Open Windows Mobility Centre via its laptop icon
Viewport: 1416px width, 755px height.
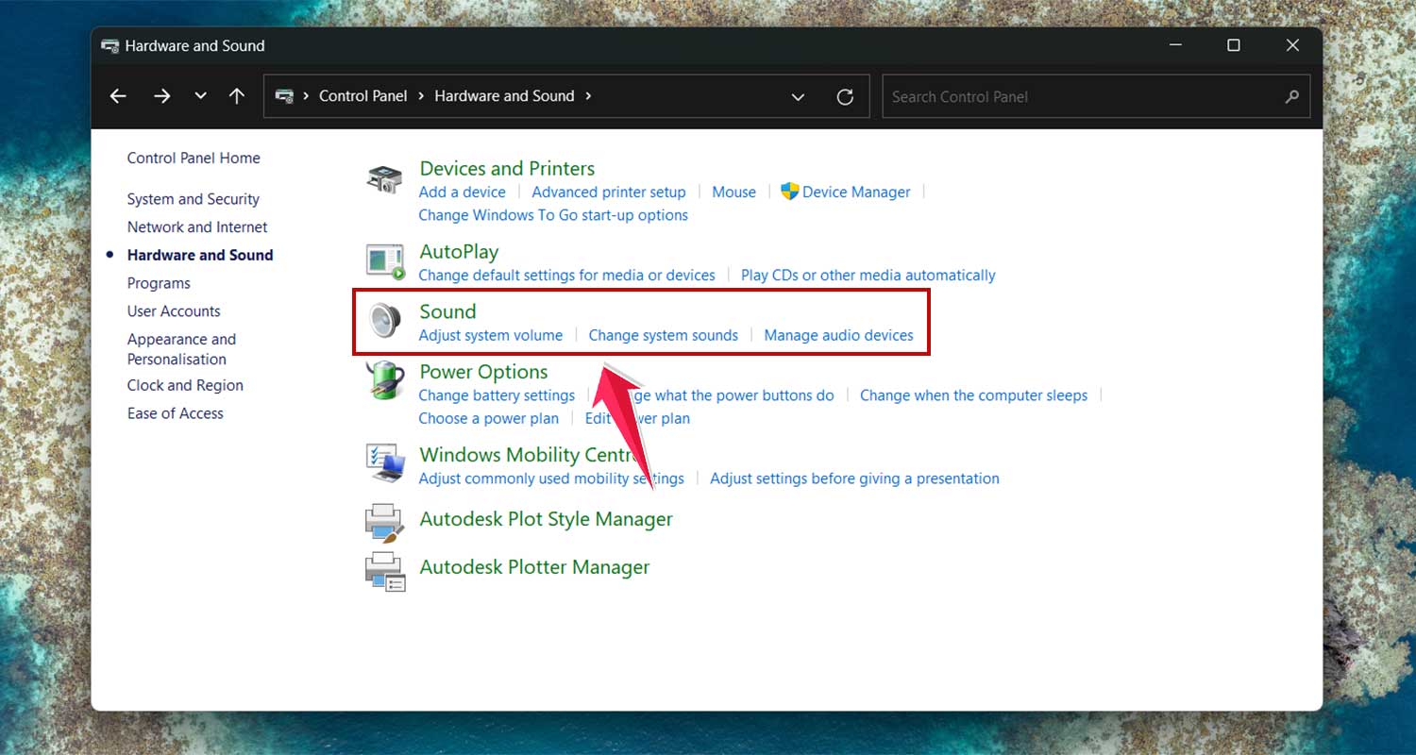pyautogui.click(x=385, y=462)
